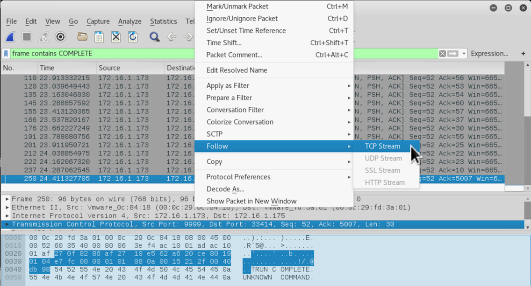Open display filter history dropdown
Viewport: 531px width, 286px height.
click(464, 53)
